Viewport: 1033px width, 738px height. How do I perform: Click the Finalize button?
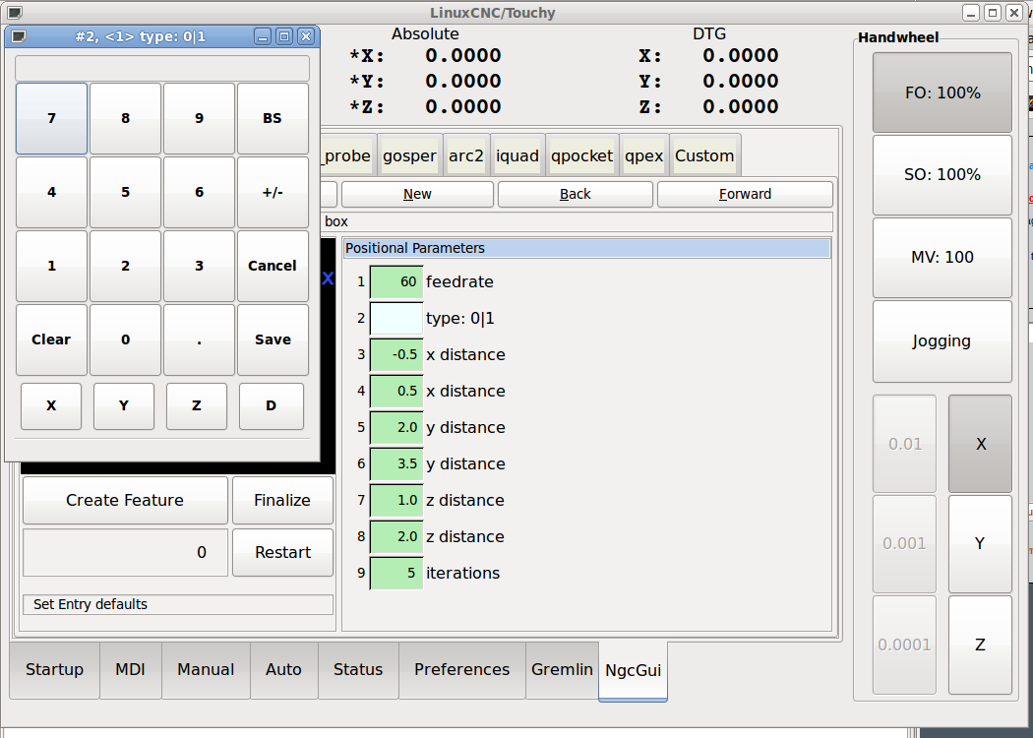[x=282, y=501]
